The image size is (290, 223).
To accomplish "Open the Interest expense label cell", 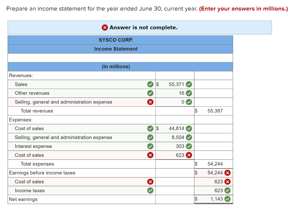I will (82, 146).
